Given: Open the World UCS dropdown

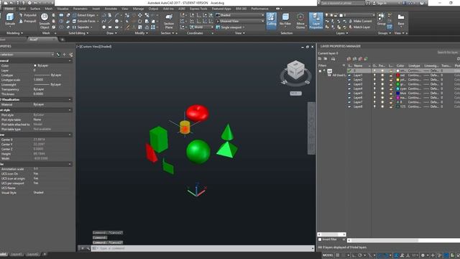Looking at the screenshot, I should coord(201,27).
